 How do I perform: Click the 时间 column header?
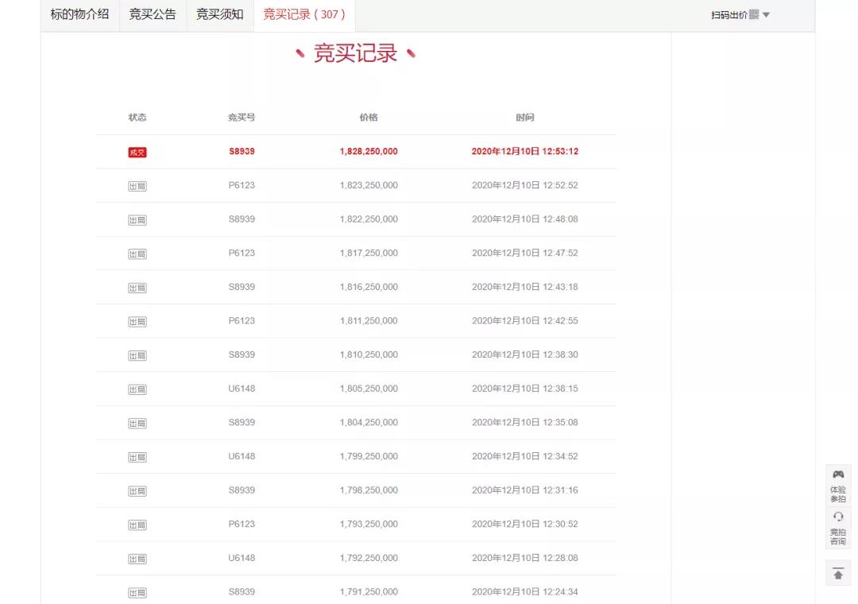click(x=525, y=118)
